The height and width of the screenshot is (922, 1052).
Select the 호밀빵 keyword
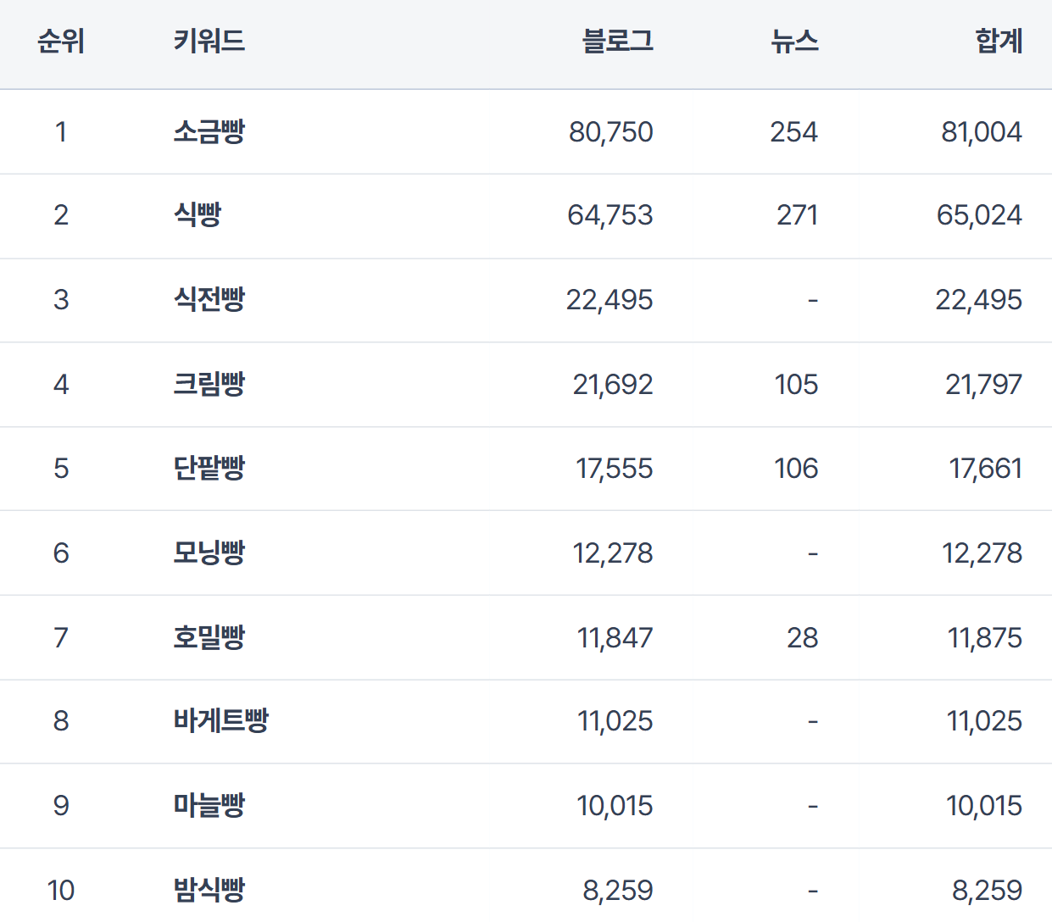point(209,637)
